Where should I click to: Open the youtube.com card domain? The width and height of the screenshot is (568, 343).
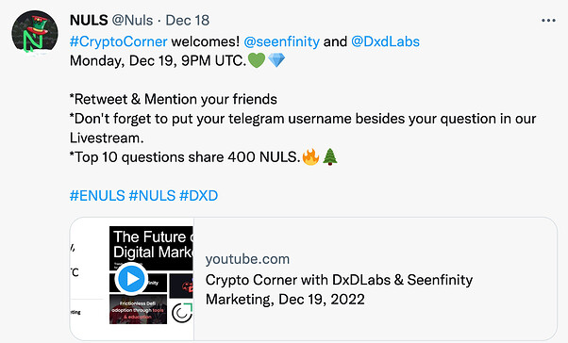point(247,259)
